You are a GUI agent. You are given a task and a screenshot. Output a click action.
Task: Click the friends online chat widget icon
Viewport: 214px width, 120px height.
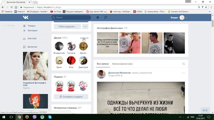[205, 110]
